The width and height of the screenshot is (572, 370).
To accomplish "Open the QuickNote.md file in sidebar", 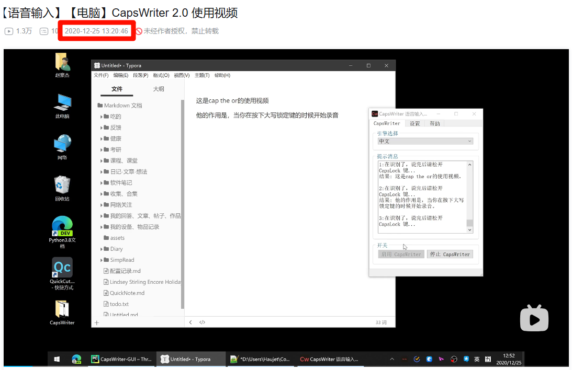I will (x=127, y=293).
